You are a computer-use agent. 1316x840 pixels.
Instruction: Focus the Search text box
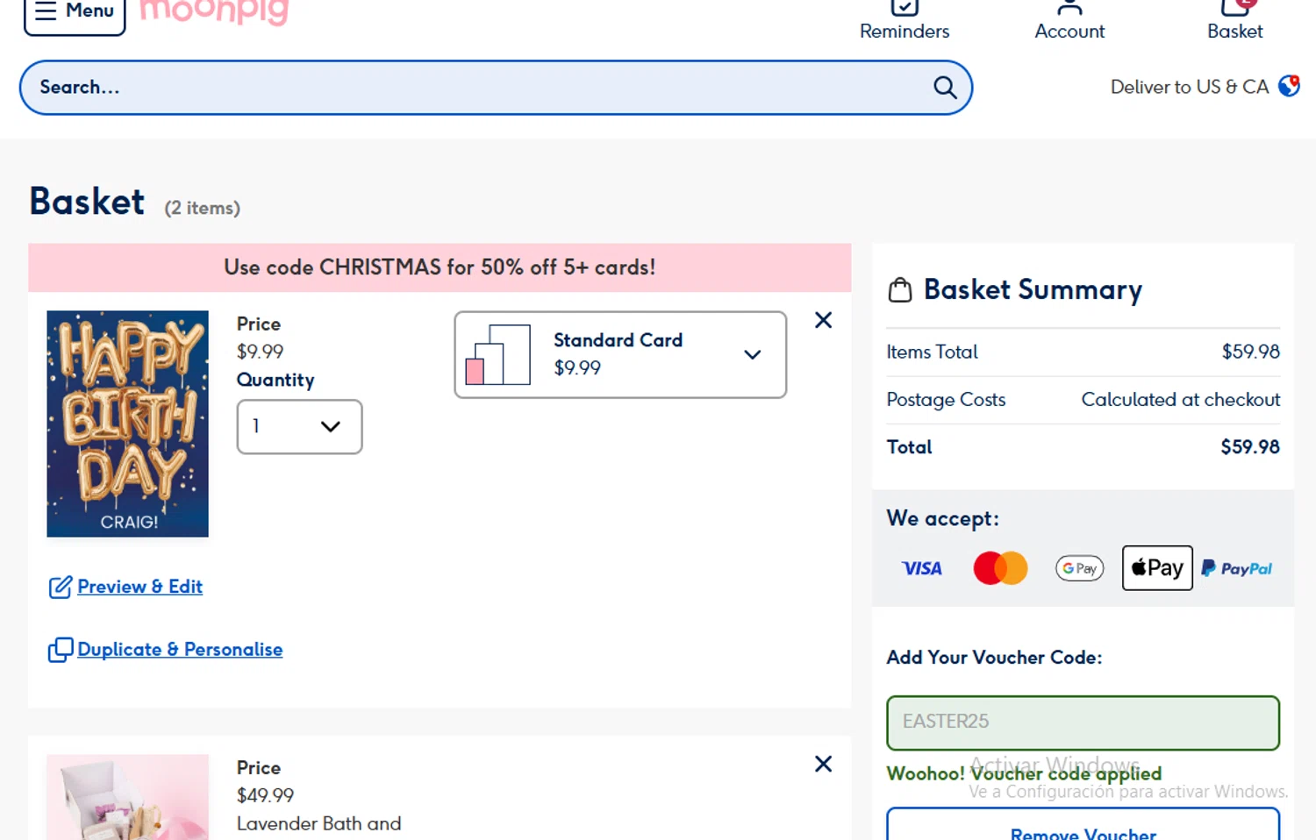[474, 88]
